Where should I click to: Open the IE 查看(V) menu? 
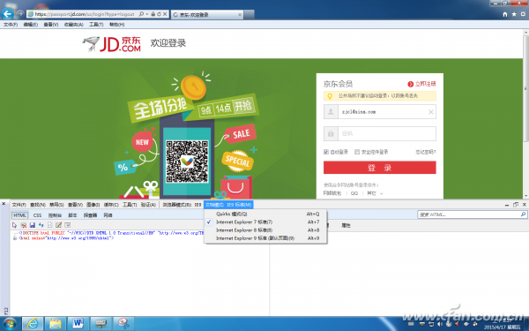pos(51,25)
